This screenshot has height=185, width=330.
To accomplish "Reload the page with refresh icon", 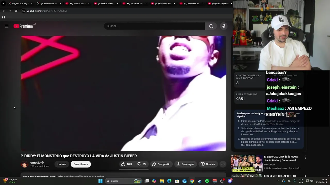I will click(x=16, y=11).
